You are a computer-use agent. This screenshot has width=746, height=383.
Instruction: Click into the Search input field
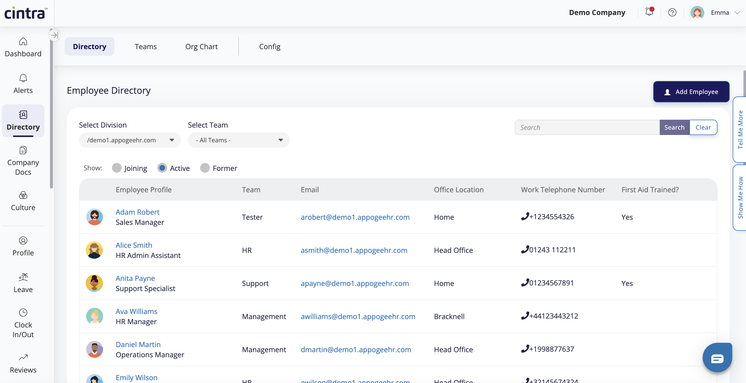(x=587, y=127)
